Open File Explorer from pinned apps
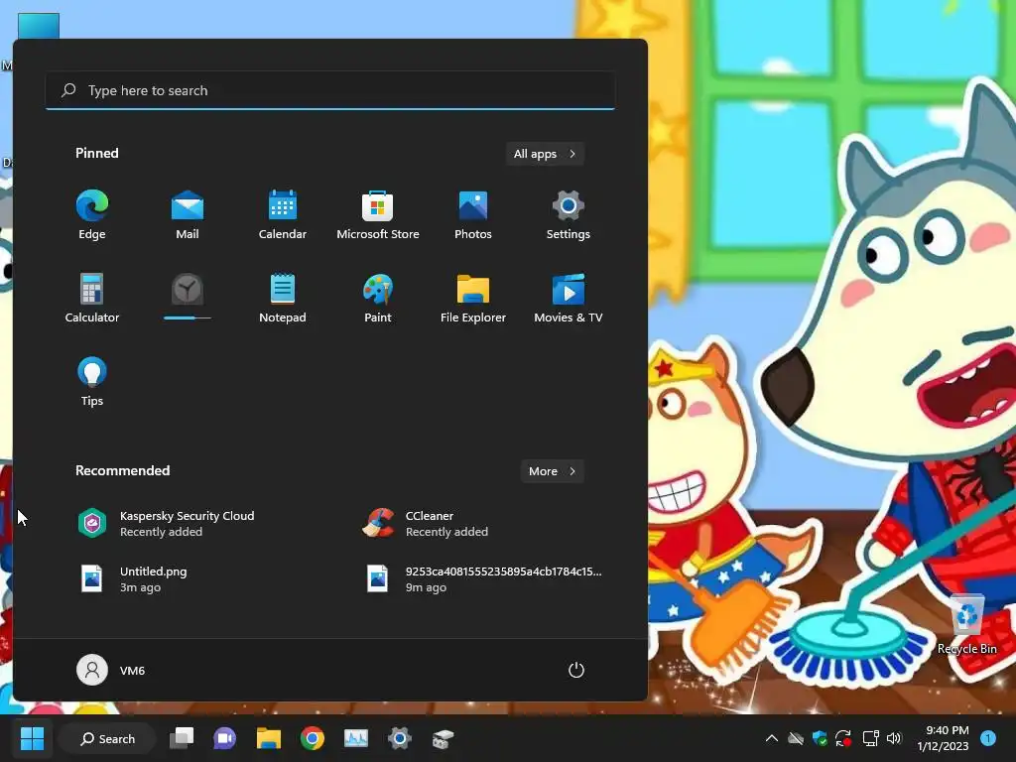Screen dimensions: 1016x762 [473, 298]
